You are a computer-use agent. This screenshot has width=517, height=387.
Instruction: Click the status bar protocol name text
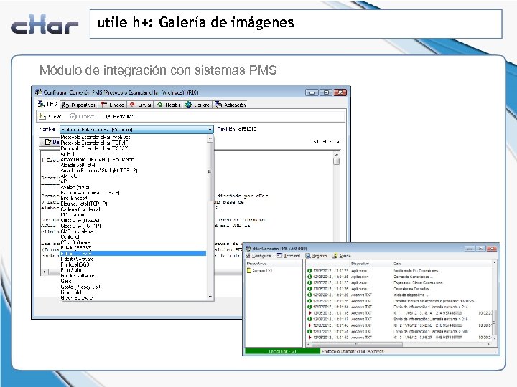pos(353,351)
